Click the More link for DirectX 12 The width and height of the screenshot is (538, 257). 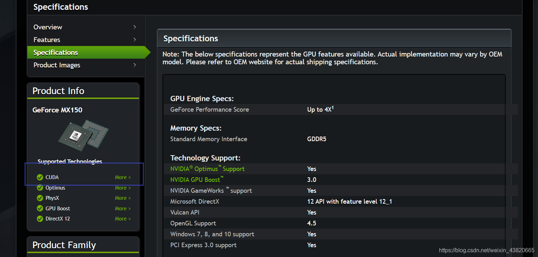(x=123, y=219)
